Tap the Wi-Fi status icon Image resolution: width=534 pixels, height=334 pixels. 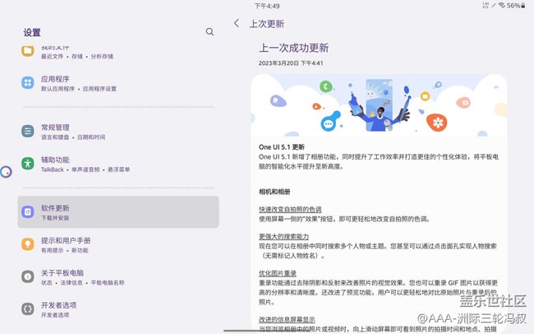pyautogui.click(x=502, y=5)
